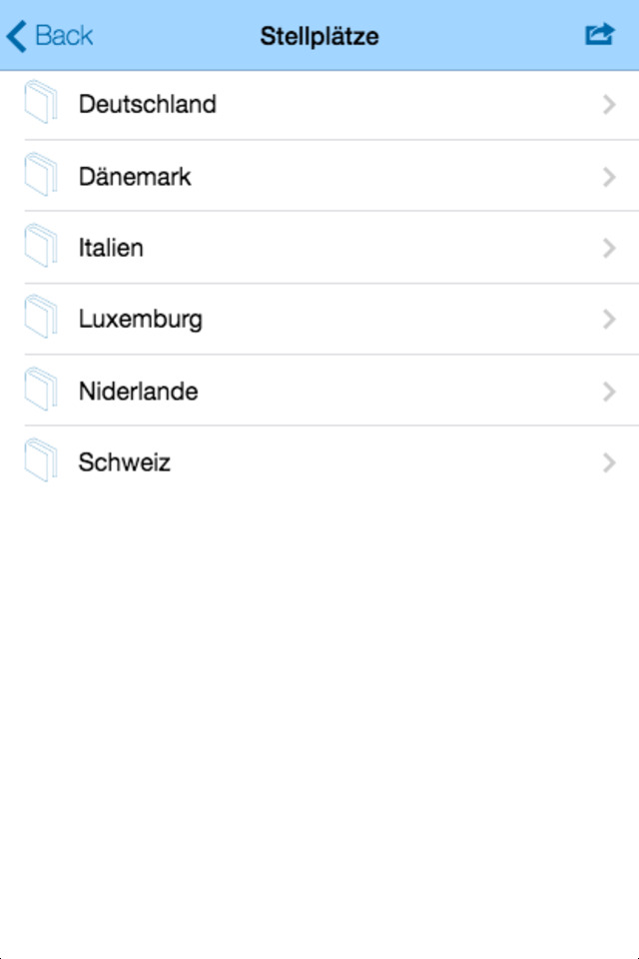Tap the Stellplätze title text
639x959 pixels.
tap(319, 37)
